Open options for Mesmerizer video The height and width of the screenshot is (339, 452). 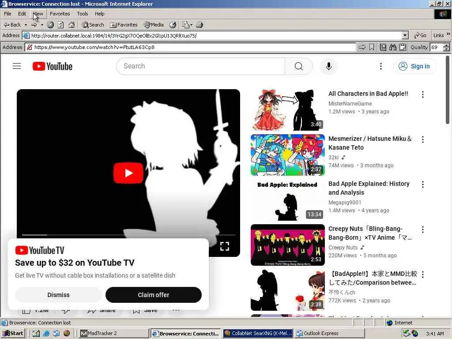point(423,139)
